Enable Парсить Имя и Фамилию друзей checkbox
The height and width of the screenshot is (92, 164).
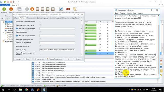point(40,21)
